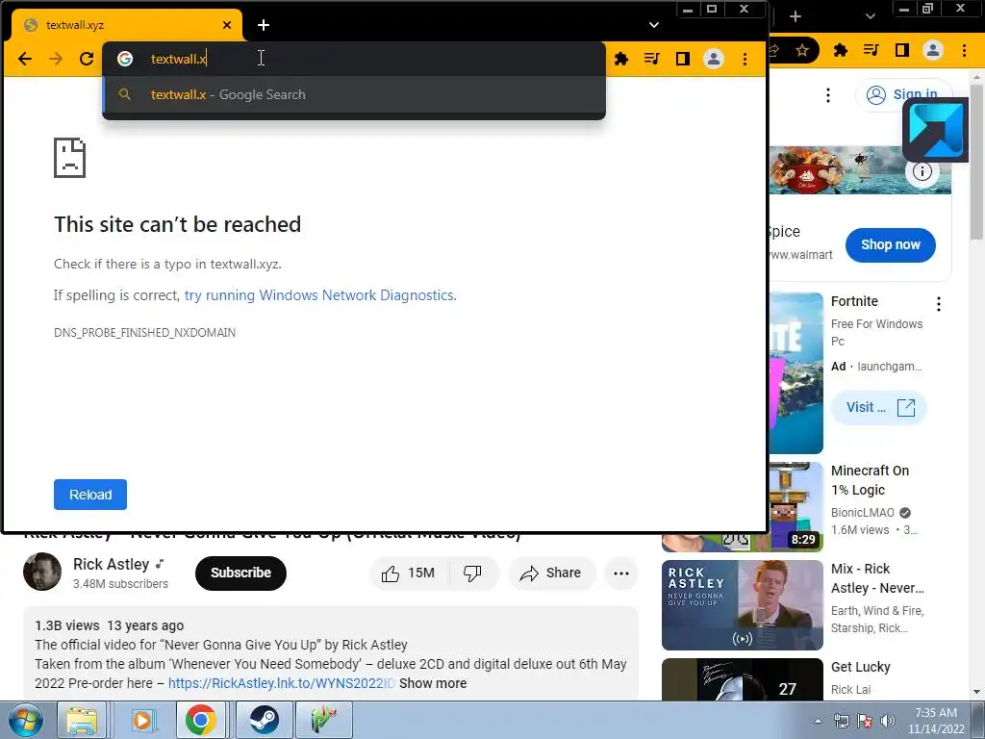Open Windows Start menu orb

26,720
